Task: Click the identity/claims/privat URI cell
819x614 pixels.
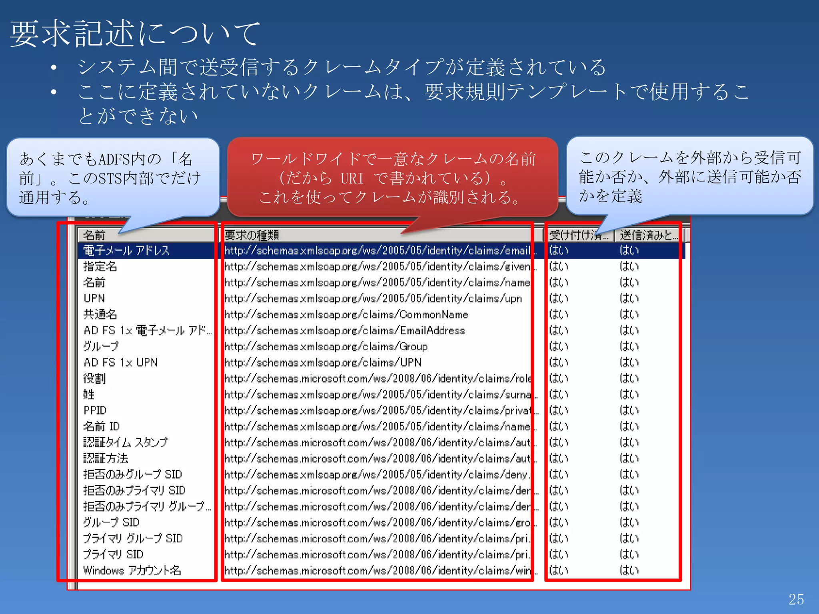Action: [x=382, y=411]
